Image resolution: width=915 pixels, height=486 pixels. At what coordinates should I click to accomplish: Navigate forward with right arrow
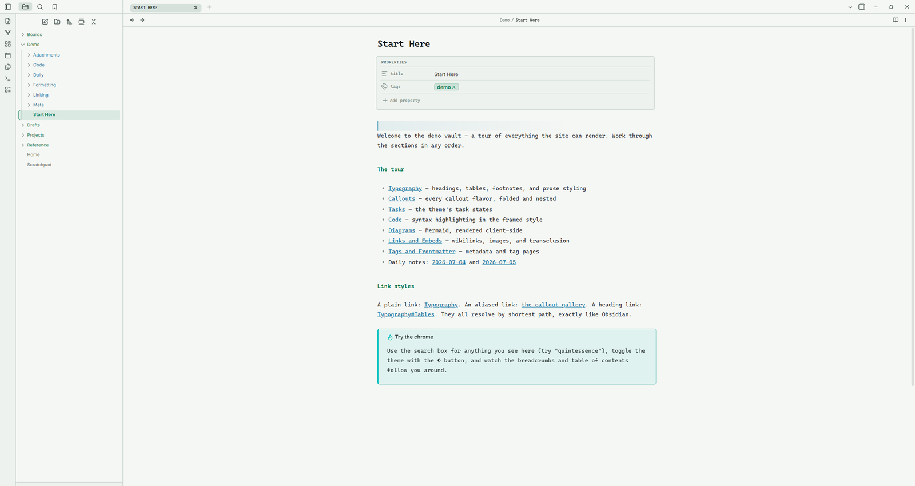142,20
